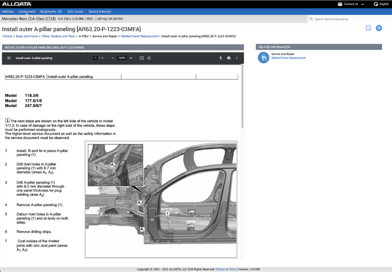Click the AR63.20-P-1223-03MFA table cell
The image size is (392, 274).
pyautogui.click(x=25, y=77)
